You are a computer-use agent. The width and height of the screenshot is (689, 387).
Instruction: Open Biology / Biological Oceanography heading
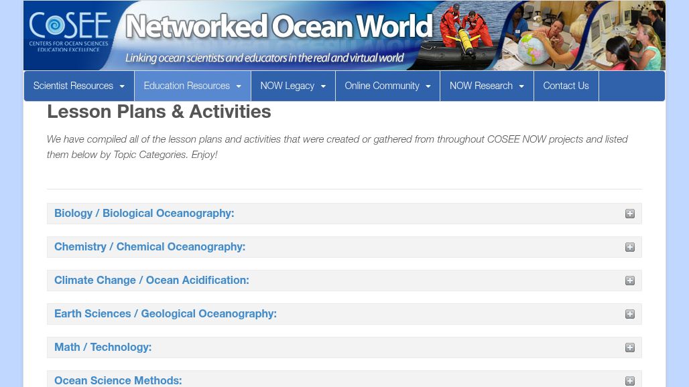coord(144,214)
